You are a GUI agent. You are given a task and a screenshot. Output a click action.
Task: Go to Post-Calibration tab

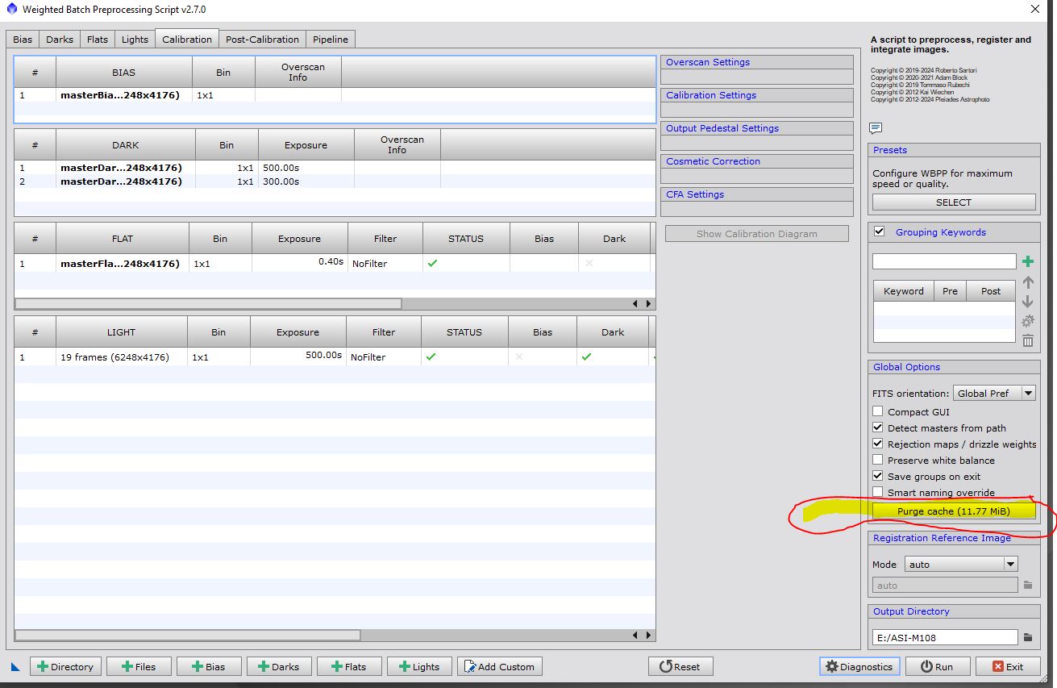(x=262, y=40)
